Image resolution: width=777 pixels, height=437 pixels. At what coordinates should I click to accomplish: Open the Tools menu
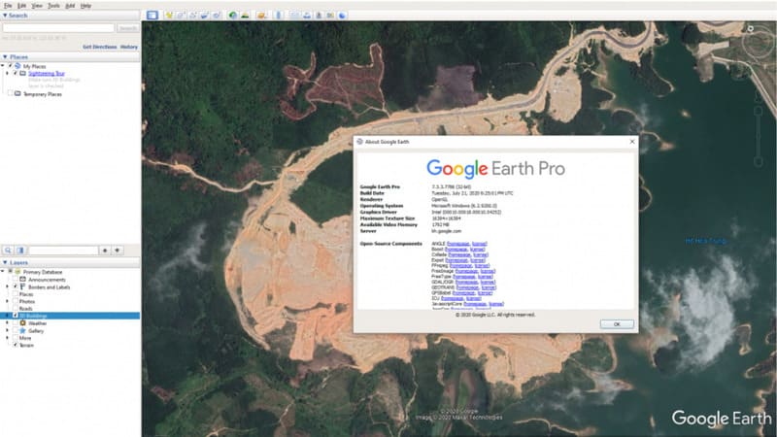point(53,5)
